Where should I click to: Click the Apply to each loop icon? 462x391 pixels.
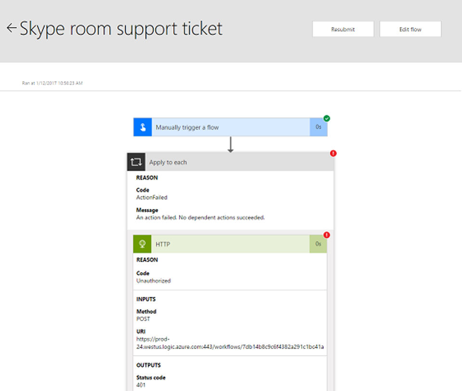[136, 162]
